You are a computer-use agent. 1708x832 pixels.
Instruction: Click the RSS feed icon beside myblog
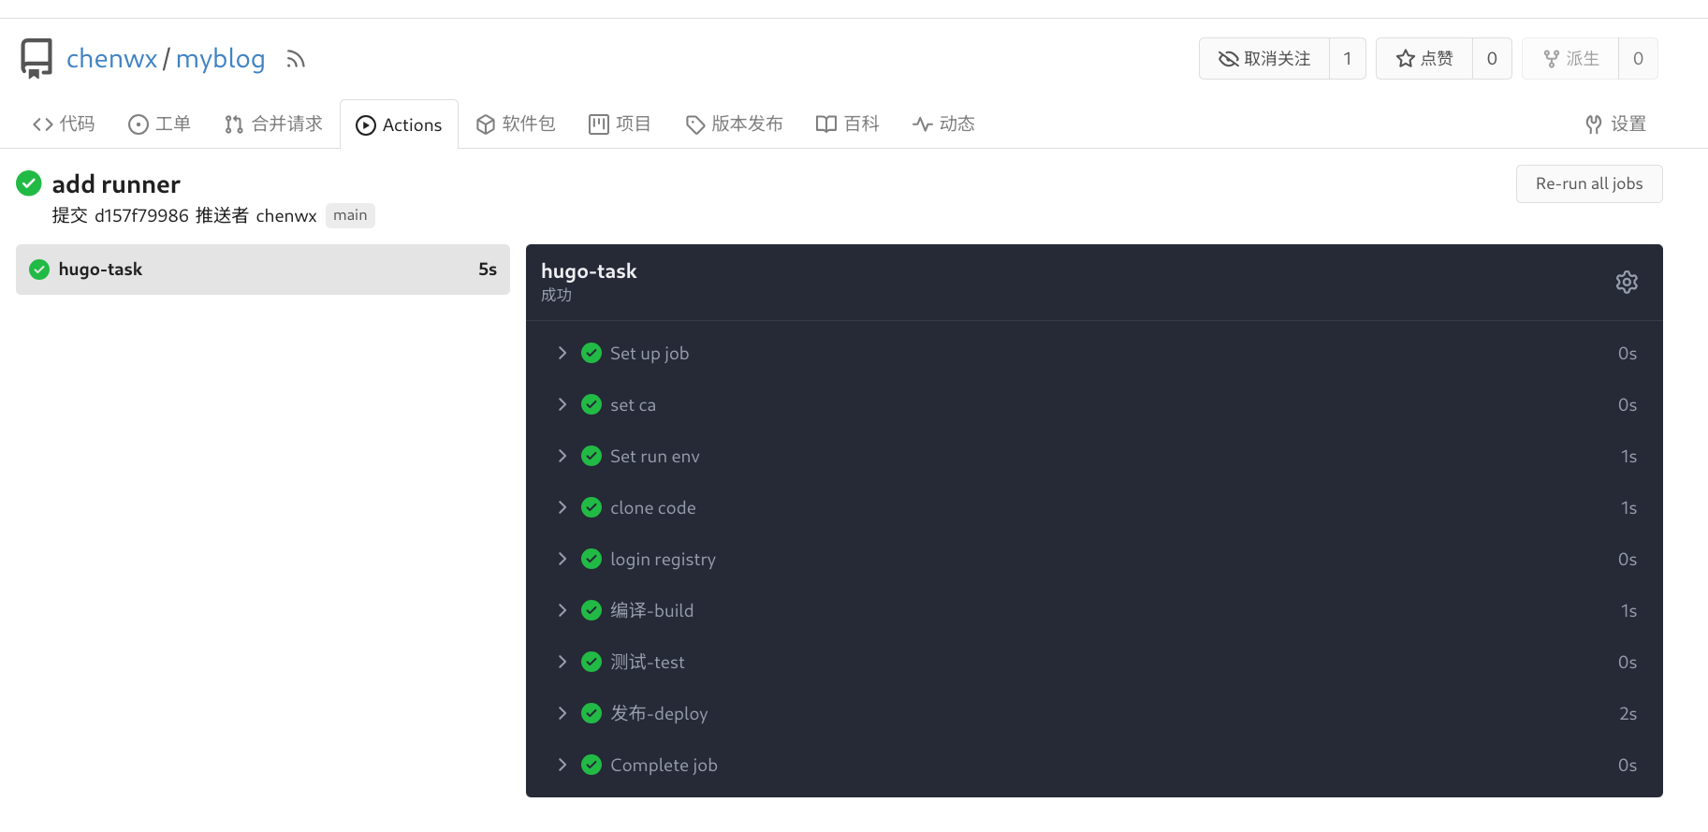[x=296, y=60]
